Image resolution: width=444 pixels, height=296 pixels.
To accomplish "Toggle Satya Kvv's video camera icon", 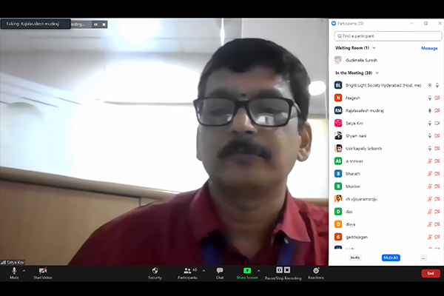I will 437,123.
